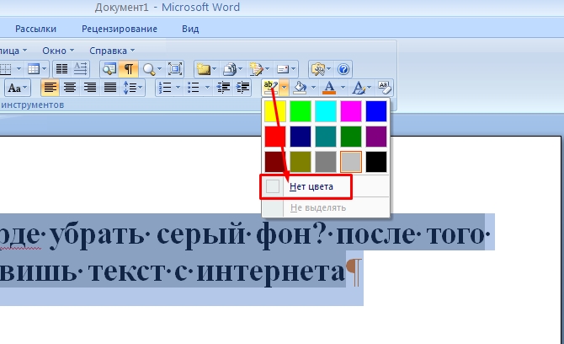Viewport: 564px width, 344px height.
Task: Switch to Full Screen view icon
Action: coord(175,69)
